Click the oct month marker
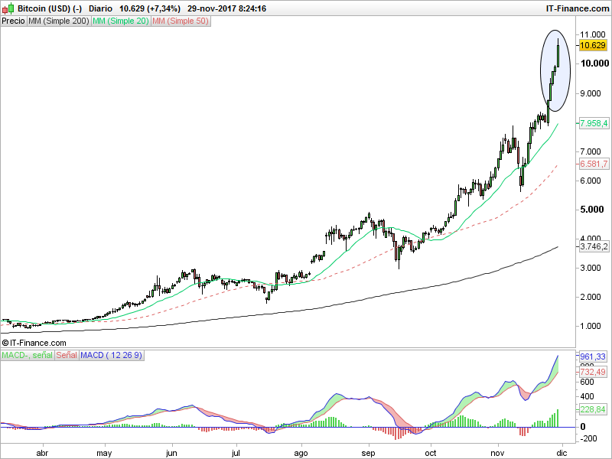This screenshot has height=459, width=612. coord(431,453)
